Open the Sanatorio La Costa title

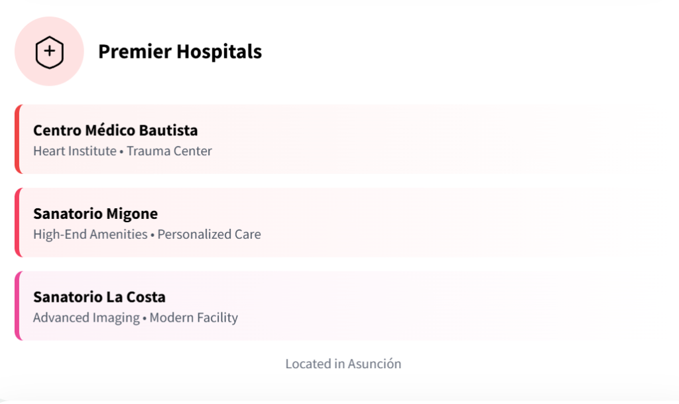click(99, 297)
